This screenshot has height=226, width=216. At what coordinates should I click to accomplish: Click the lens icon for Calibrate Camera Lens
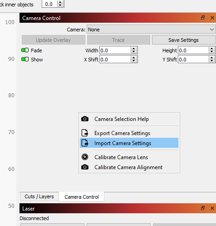pyautogui.click(x=85, y=157)
